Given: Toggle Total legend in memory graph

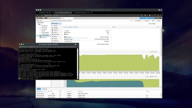Looking at the screenshot, I should coord(147,76).
